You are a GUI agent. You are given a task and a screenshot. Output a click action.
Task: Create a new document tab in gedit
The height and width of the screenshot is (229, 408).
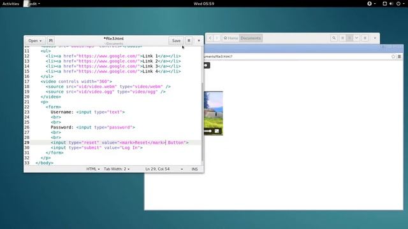coord(51,41)
